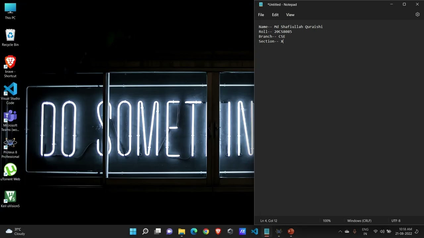Open the File menu in Notepad
The image size is (424, 238).
click(x=261, y=15)
